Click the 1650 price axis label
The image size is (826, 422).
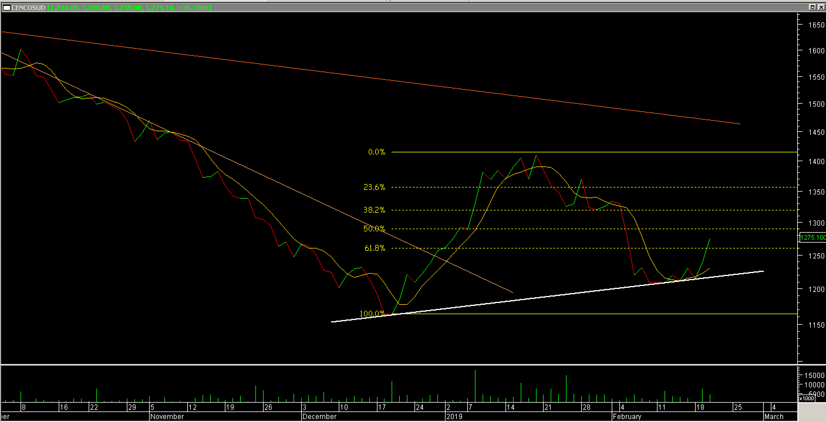coord(816,25)
